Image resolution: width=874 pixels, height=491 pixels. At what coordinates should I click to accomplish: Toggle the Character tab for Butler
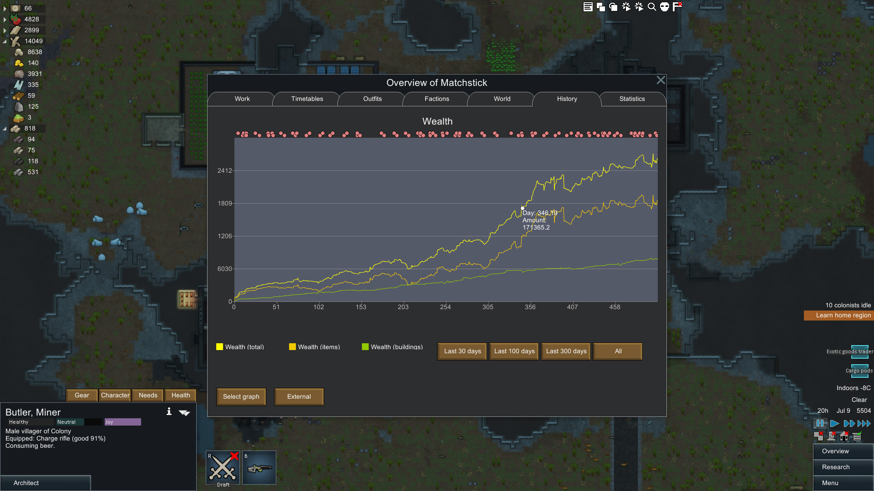click(115, 395)
